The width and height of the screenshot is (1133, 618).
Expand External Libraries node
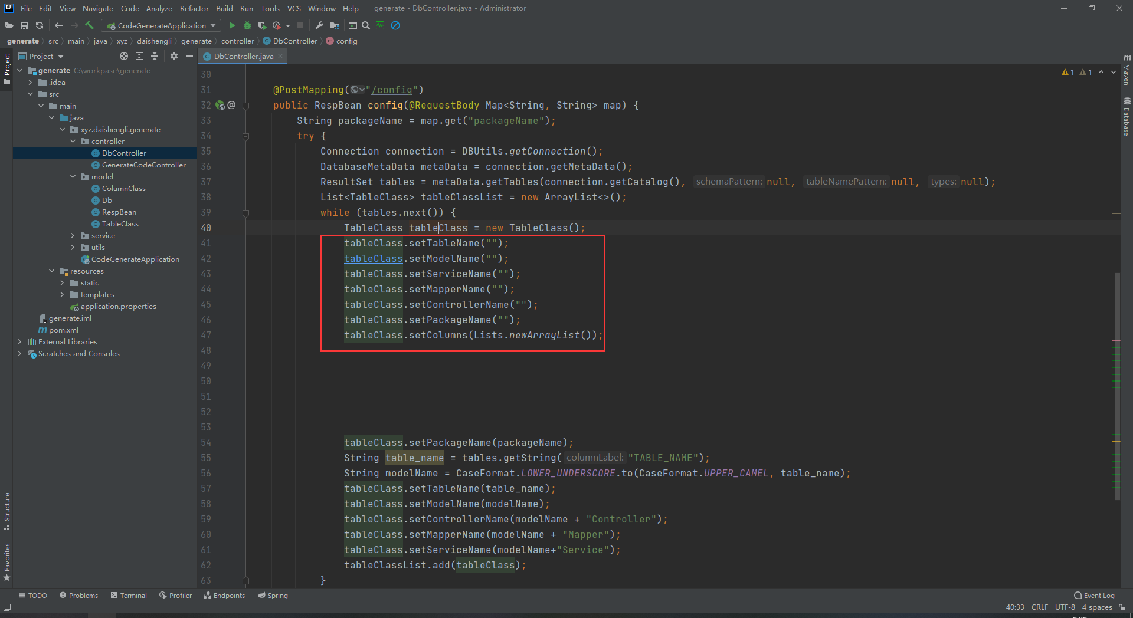[x=20, y=341]
